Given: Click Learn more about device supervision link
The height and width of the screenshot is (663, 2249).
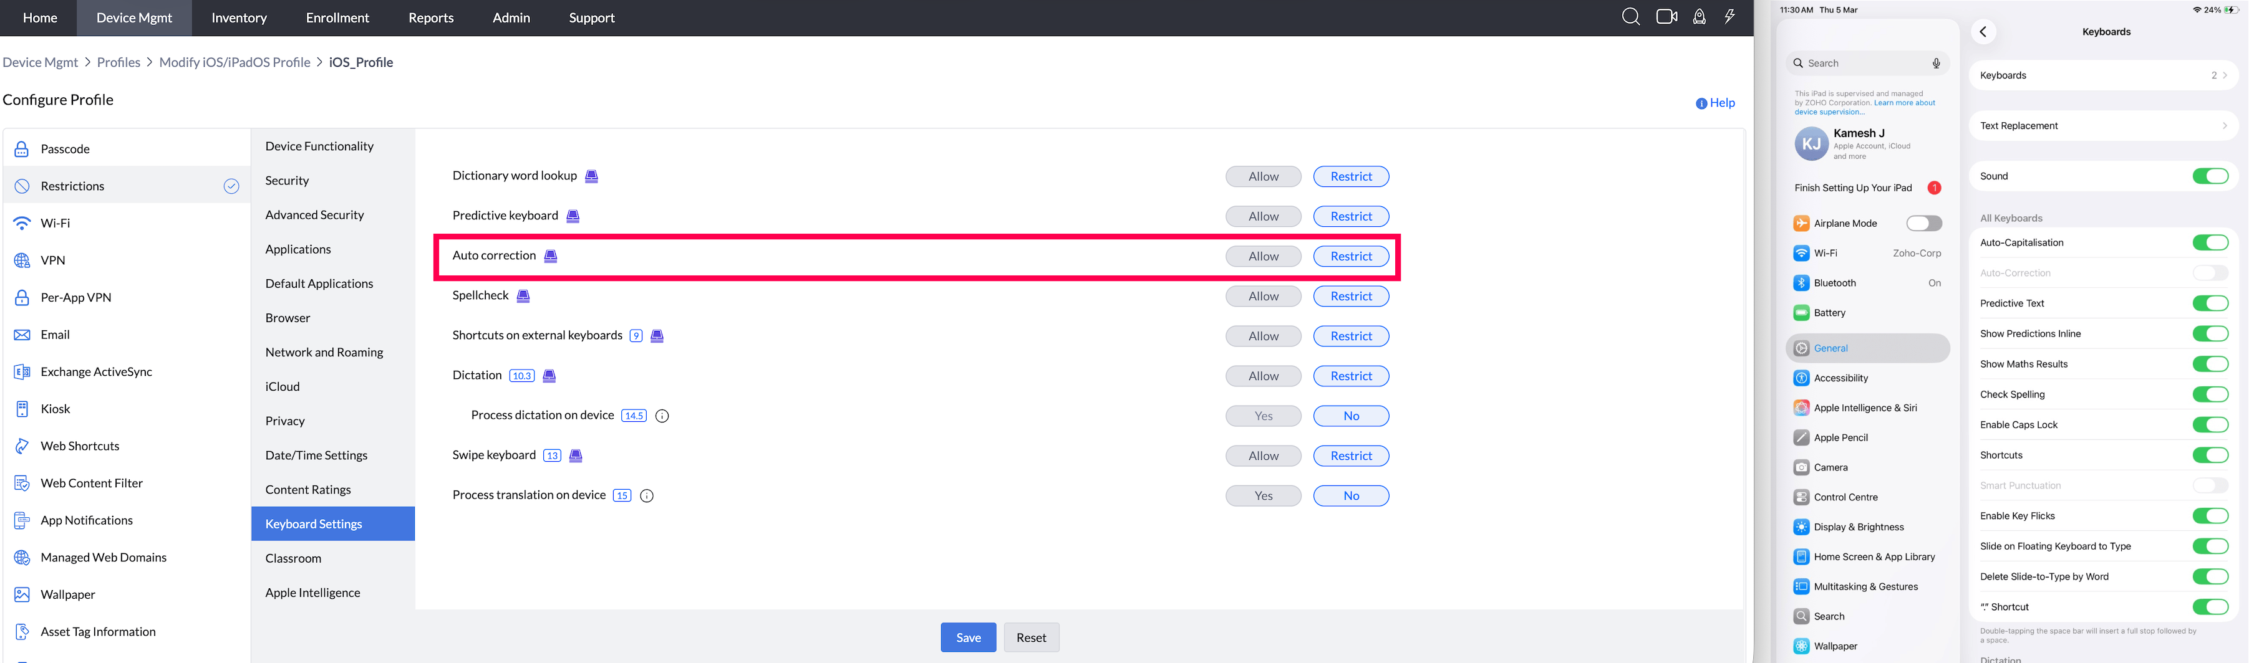Looking at the screenshot, I should click(1865, 107).
